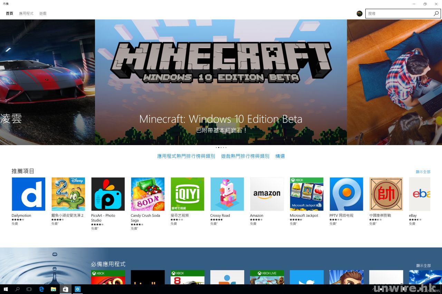Open the user account avatar

pos(359,13)
